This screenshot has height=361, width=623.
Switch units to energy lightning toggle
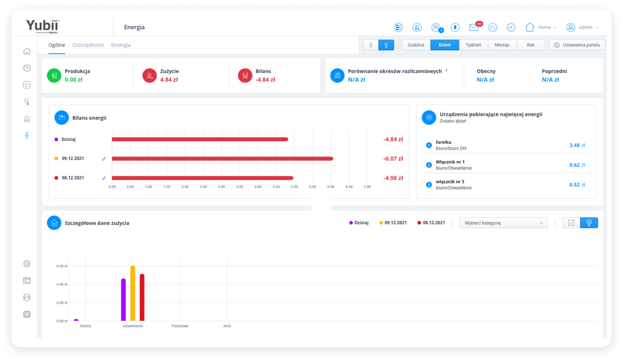coord(371,45)
